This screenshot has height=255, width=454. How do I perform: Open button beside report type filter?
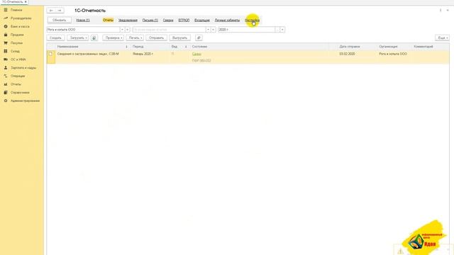(x=213, y=30)
